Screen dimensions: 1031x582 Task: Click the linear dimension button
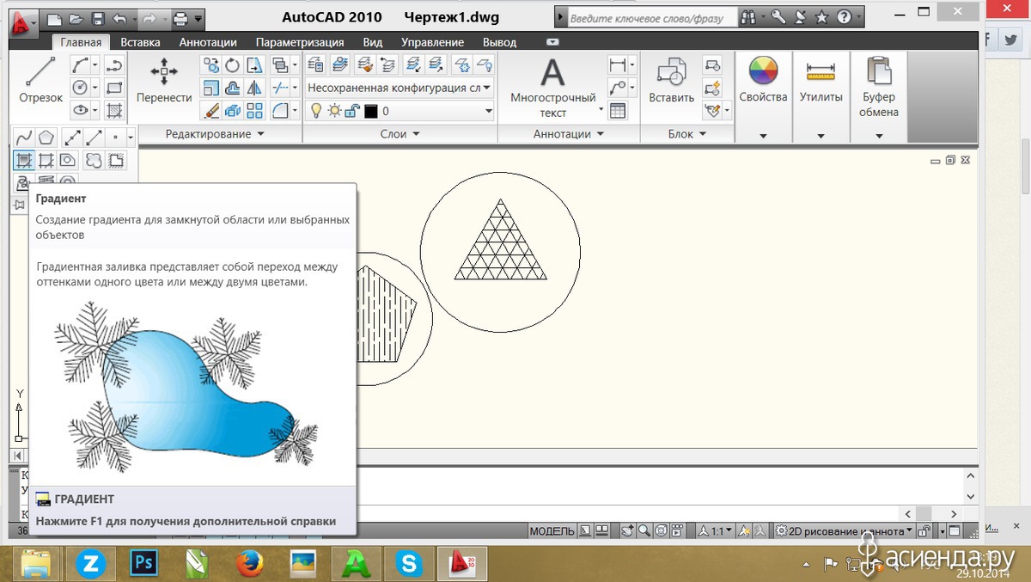point(617,64)
